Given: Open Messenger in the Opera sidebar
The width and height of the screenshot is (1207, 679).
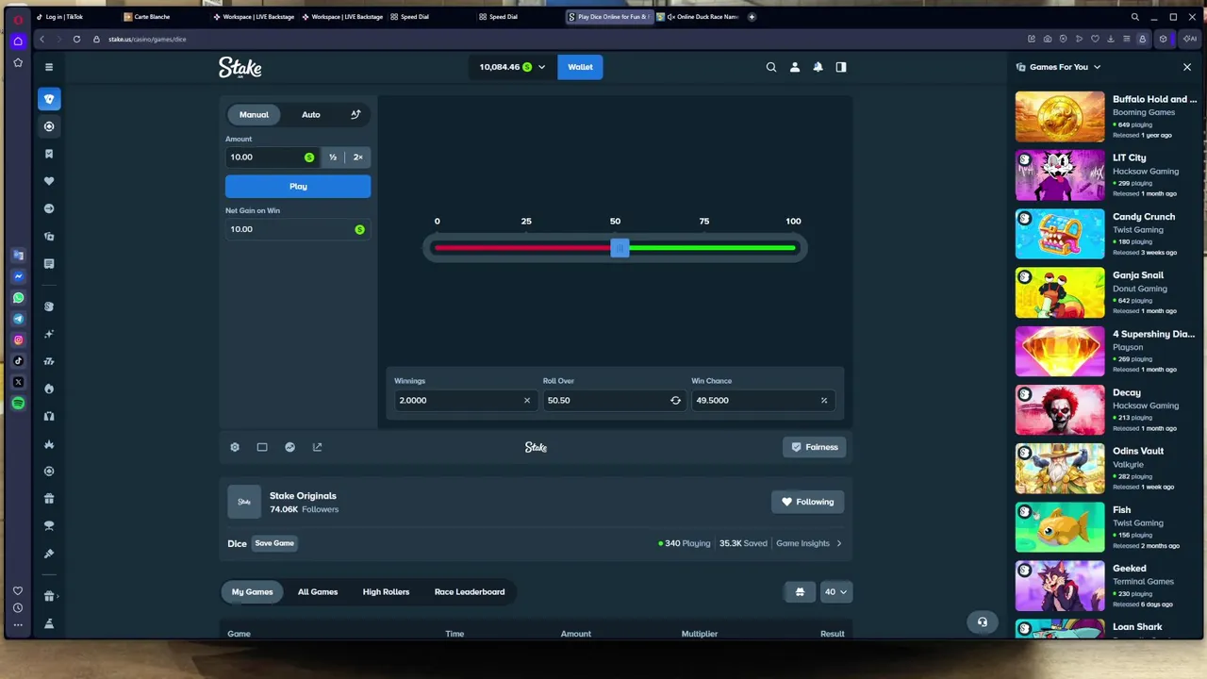Looking at the screenshot, I should coord(18,276).
